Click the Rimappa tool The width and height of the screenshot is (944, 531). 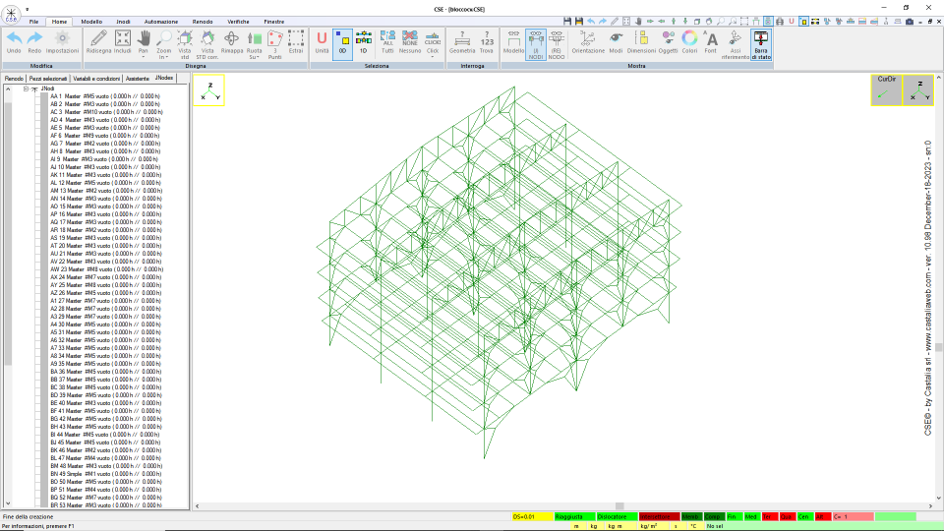click(232, 42)
